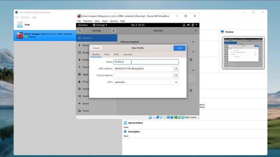Click the Cloned Address text field
This screenshot has width=280, height=157.
(143, 75)
